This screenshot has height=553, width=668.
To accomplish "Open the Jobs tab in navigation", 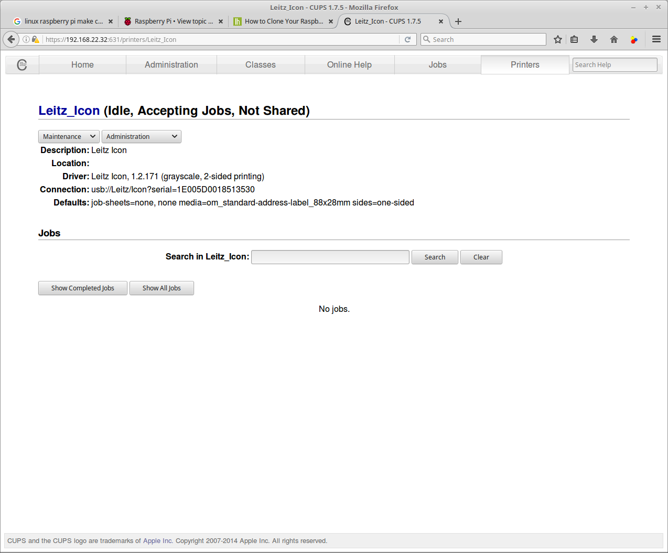I will pos(438,64).
